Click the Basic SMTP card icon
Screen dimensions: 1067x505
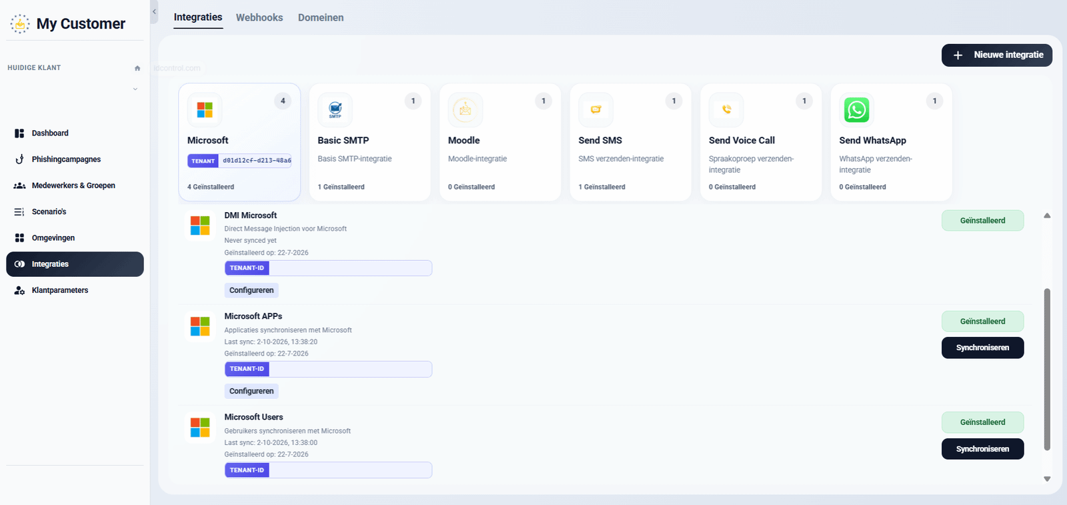tap(335, 109)
